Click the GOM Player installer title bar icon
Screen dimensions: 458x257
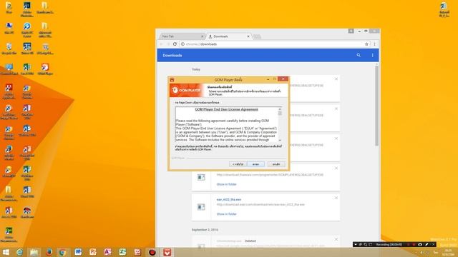pos(172,79)
